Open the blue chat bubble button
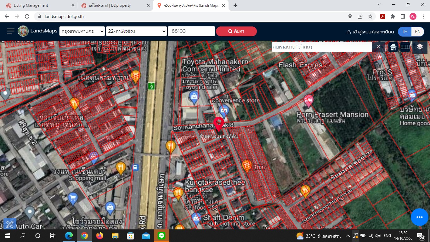 click(419, 217)
